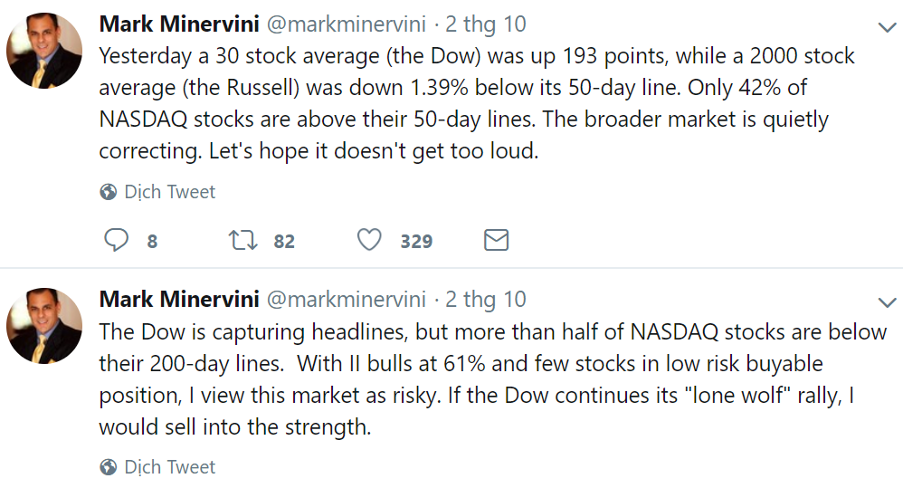
Task: Click the envelope direct message icon
Action: tap(496, 241)
